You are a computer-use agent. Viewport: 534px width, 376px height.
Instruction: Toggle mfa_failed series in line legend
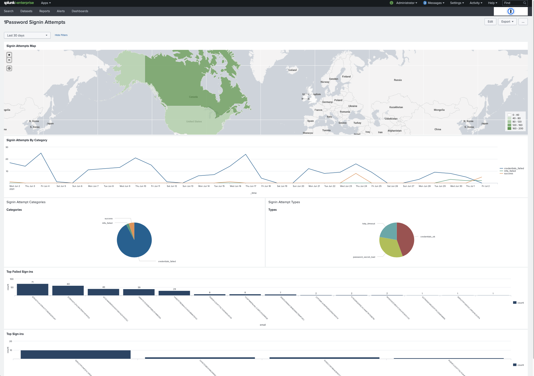(x=508, y=171)
